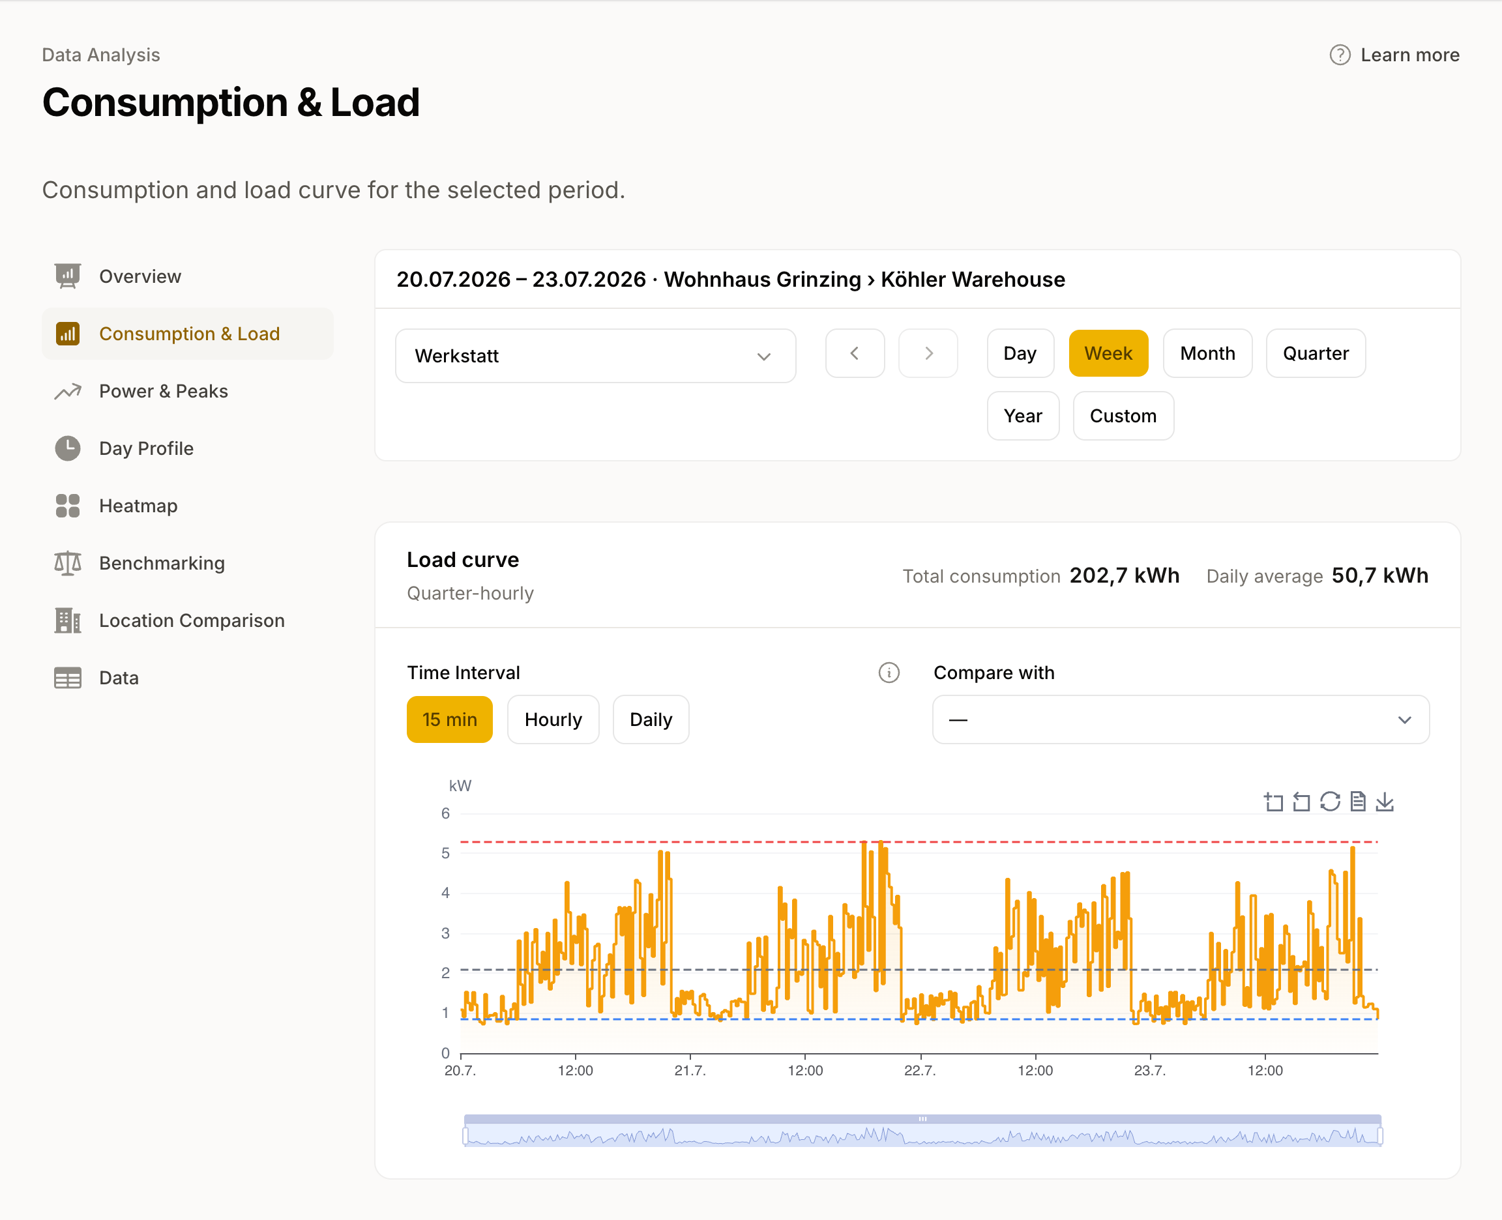The image size is (1502, 1220).
Task: Download the chart as image
Action: coord(1384,802)
